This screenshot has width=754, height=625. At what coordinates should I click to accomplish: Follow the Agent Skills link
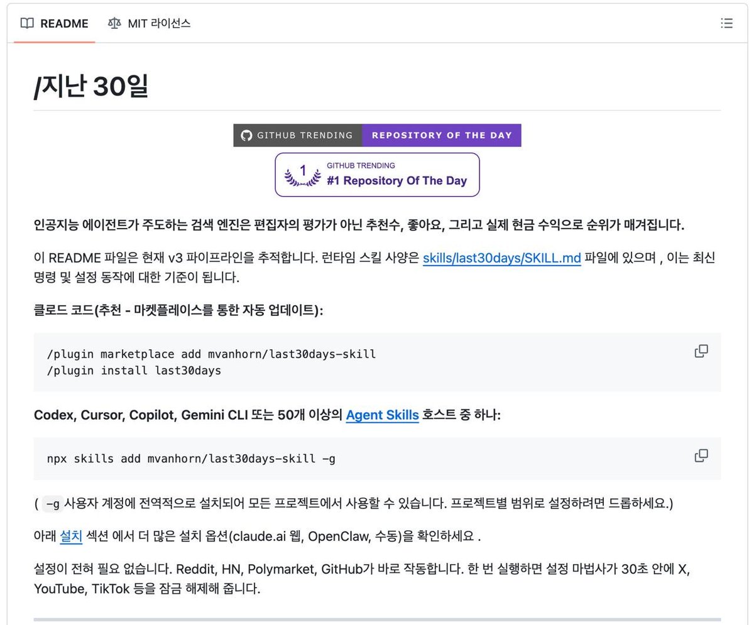(x=382, y=415)
